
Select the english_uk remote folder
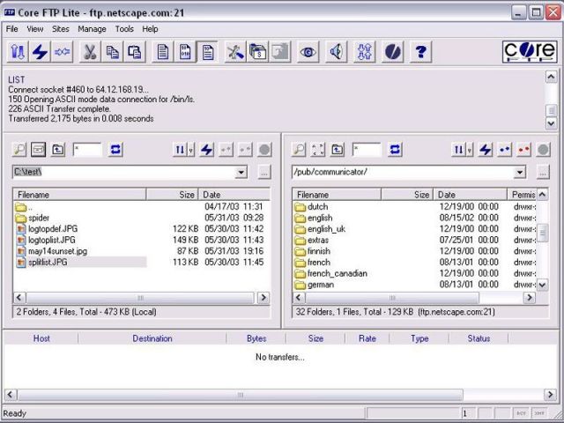(326, 229)
